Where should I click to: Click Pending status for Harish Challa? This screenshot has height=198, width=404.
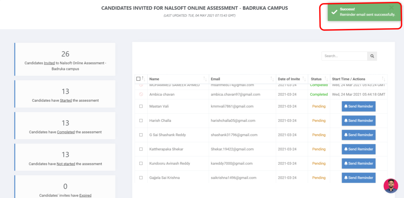tap(319, 121)
